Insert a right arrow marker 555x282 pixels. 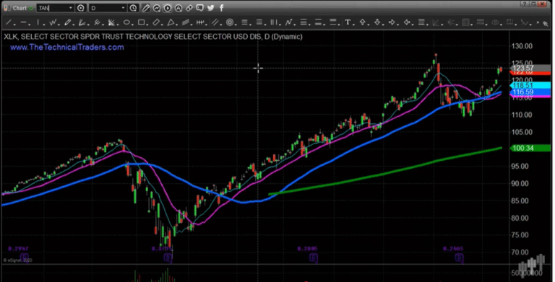click(x=392, y=22)
